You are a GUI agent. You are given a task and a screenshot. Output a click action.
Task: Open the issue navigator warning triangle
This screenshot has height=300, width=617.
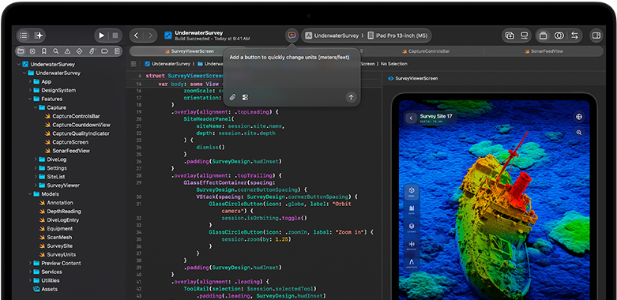(67, 51)
